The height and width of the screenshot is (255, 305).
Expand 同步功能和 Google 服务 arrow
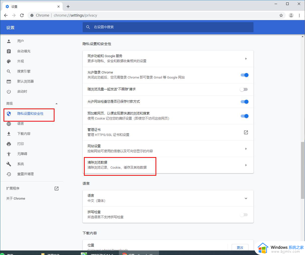point(246,59)
